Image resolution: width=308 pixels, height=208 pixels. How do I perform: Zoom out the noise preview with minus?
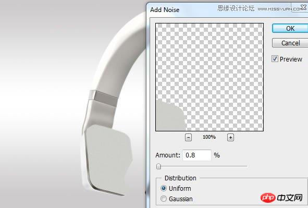click(x=188, y=137)
